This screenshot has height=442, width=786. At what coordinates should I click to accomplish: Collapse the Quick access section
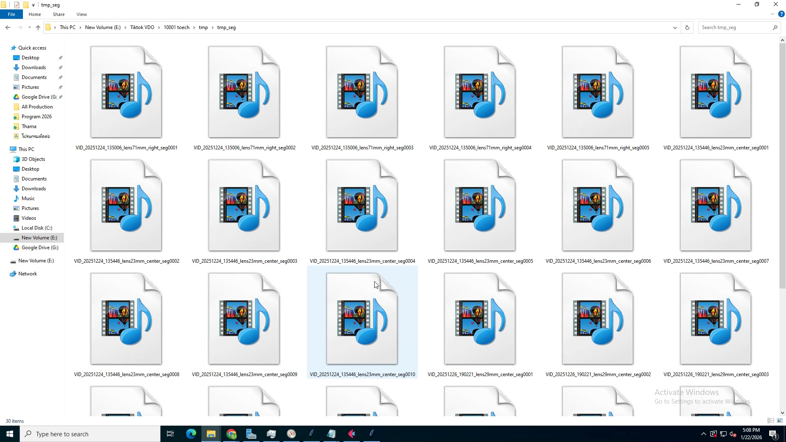point(10,47)
